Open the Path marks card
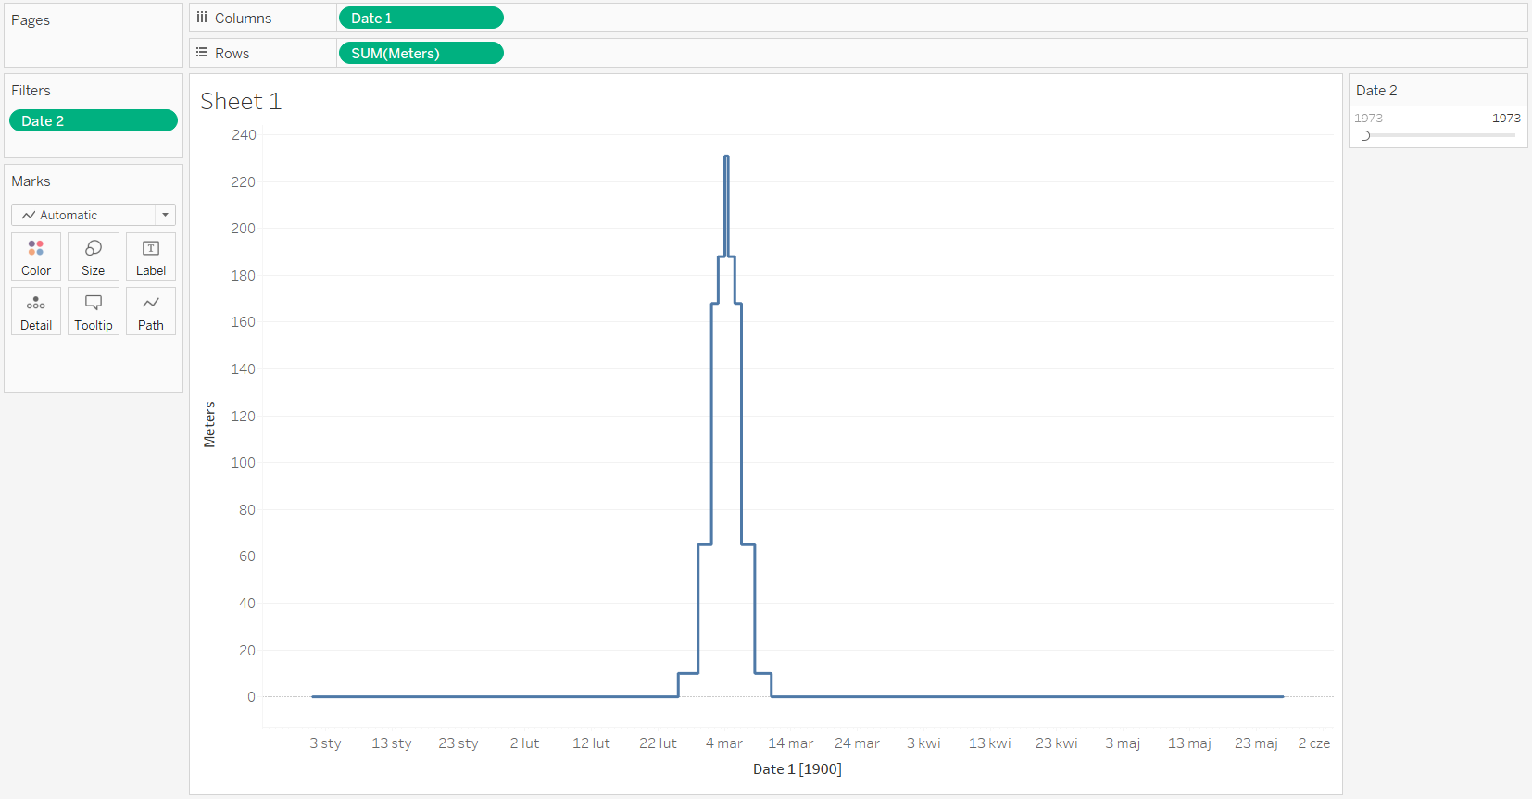 151,311
